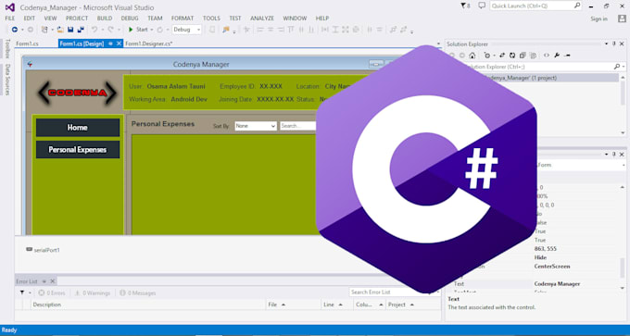Click the Error List filter funnel icon
Screen dimensions: 630x336
coord(22,292)
